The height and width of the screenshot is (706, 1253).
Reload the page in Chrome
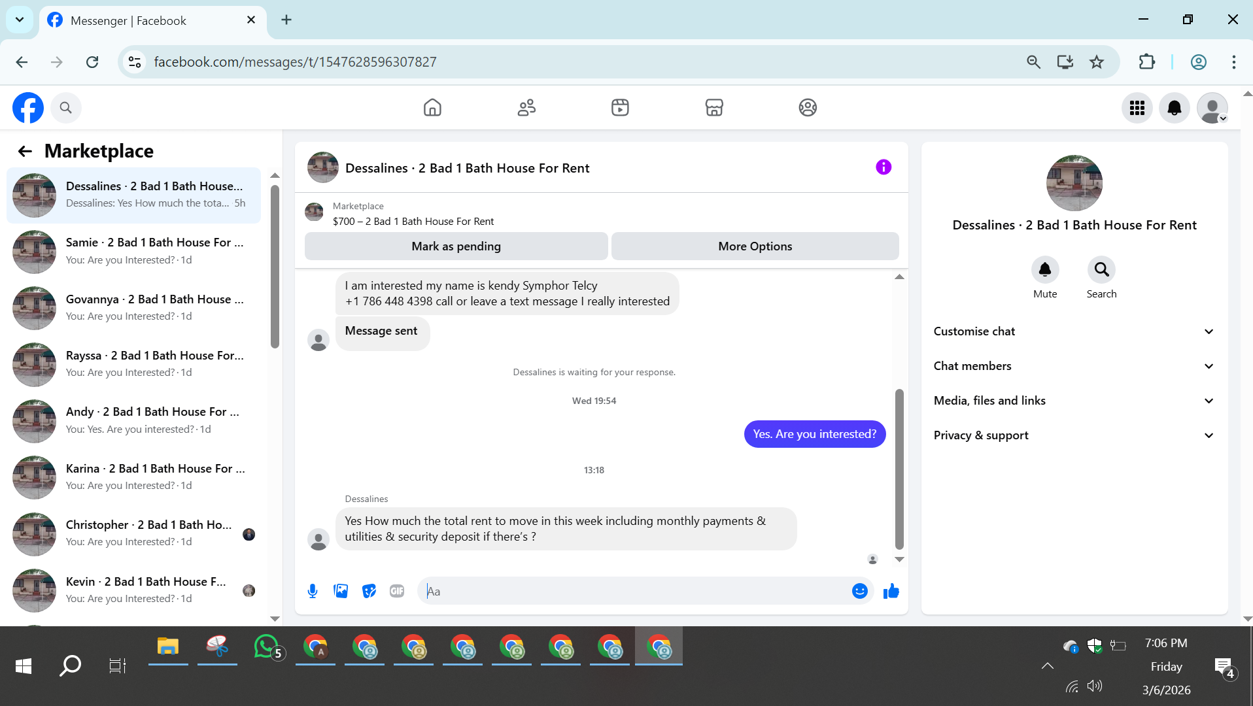[92, 62]
